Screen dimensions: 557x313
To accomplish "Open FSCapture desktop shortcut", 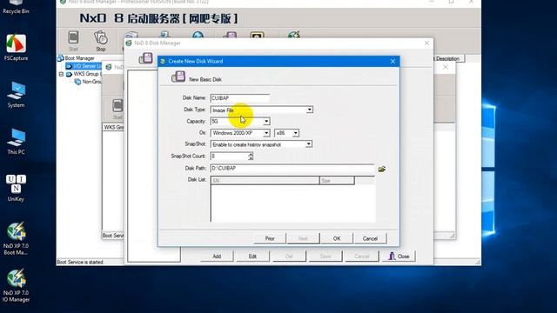I will pyautogui.click(x=16, y=47).
